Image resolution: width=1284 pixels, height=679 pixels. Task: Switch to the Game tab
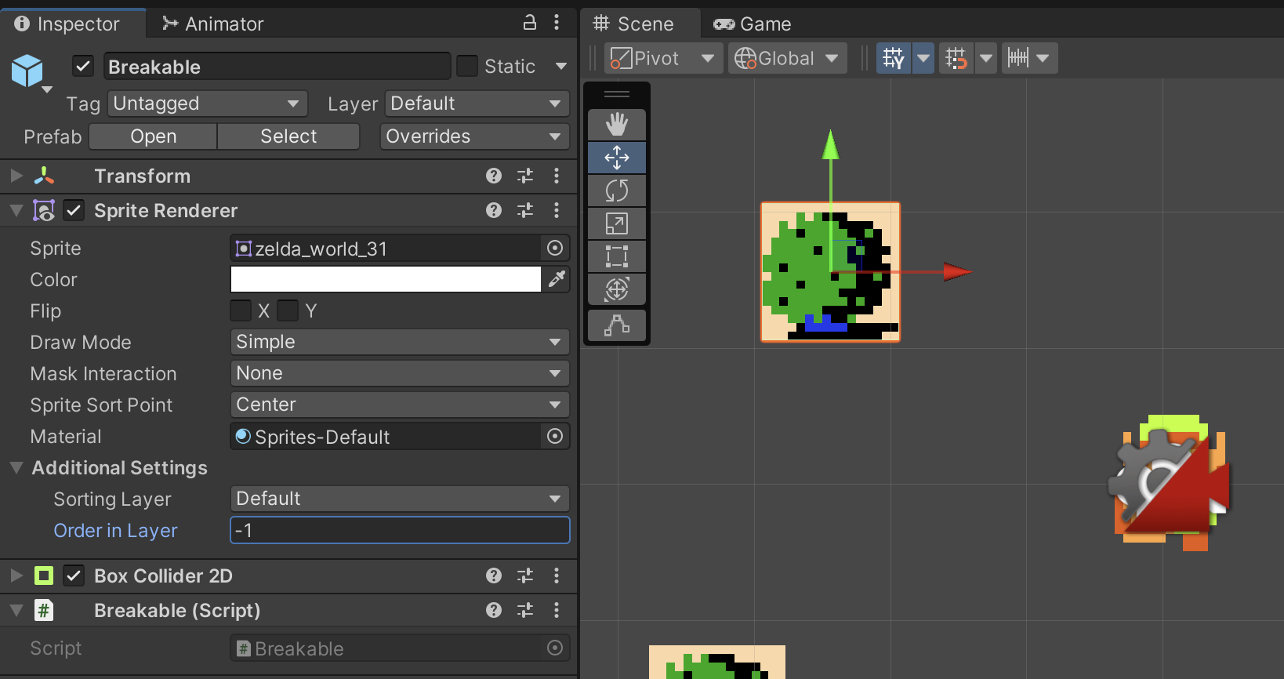coord(753,24)
